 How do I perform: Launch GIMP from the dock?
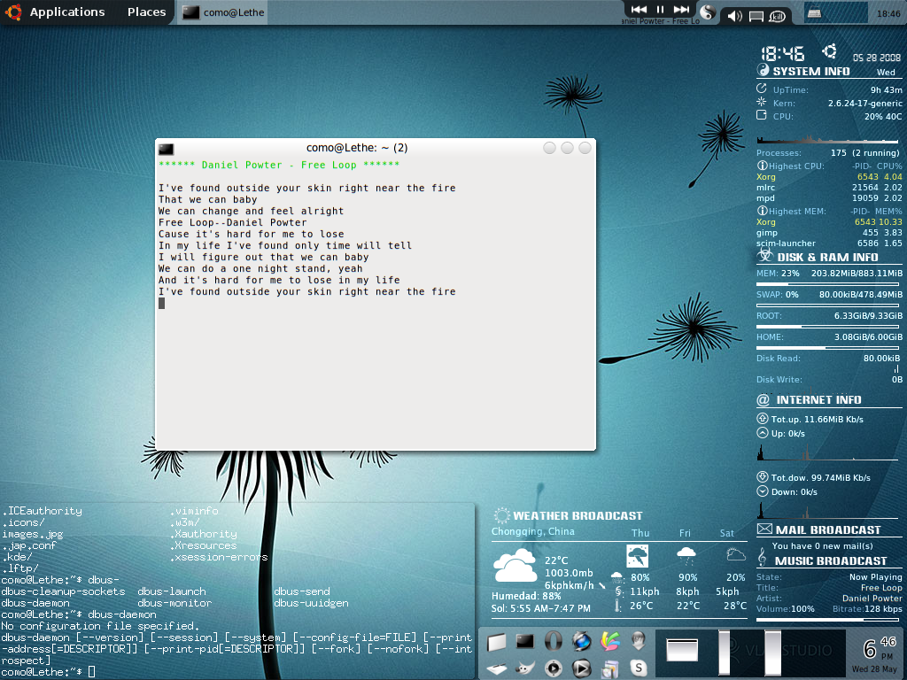[524, 669]
